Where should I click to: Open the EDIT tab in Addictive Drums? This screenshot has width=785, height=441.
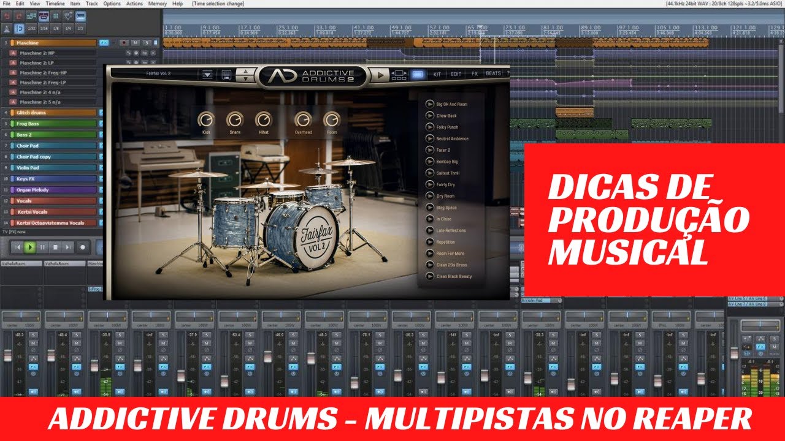point(456,73)
